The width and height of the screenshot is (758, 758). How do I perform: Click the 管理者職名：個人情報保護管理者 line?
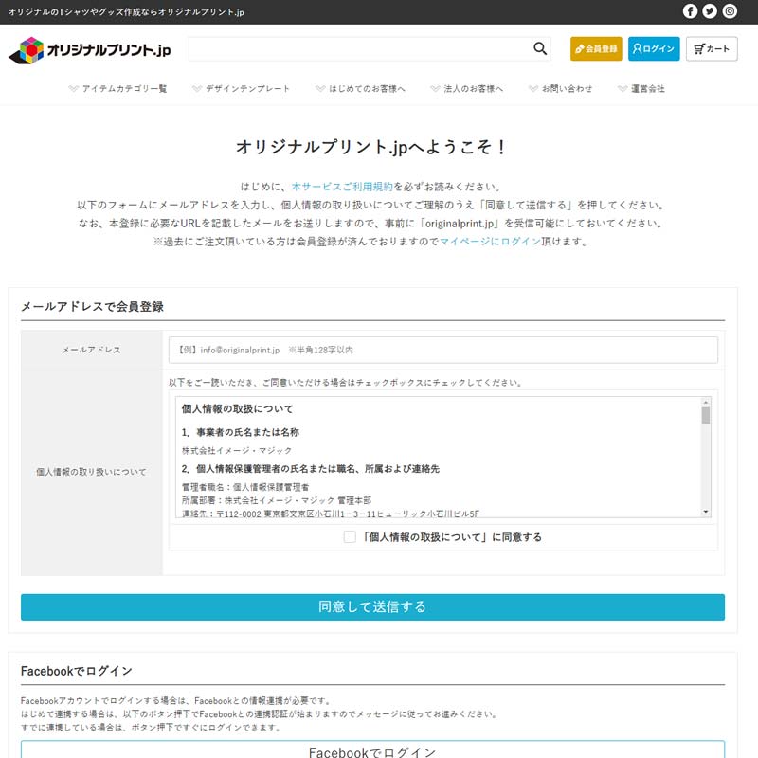pos(245,487)
